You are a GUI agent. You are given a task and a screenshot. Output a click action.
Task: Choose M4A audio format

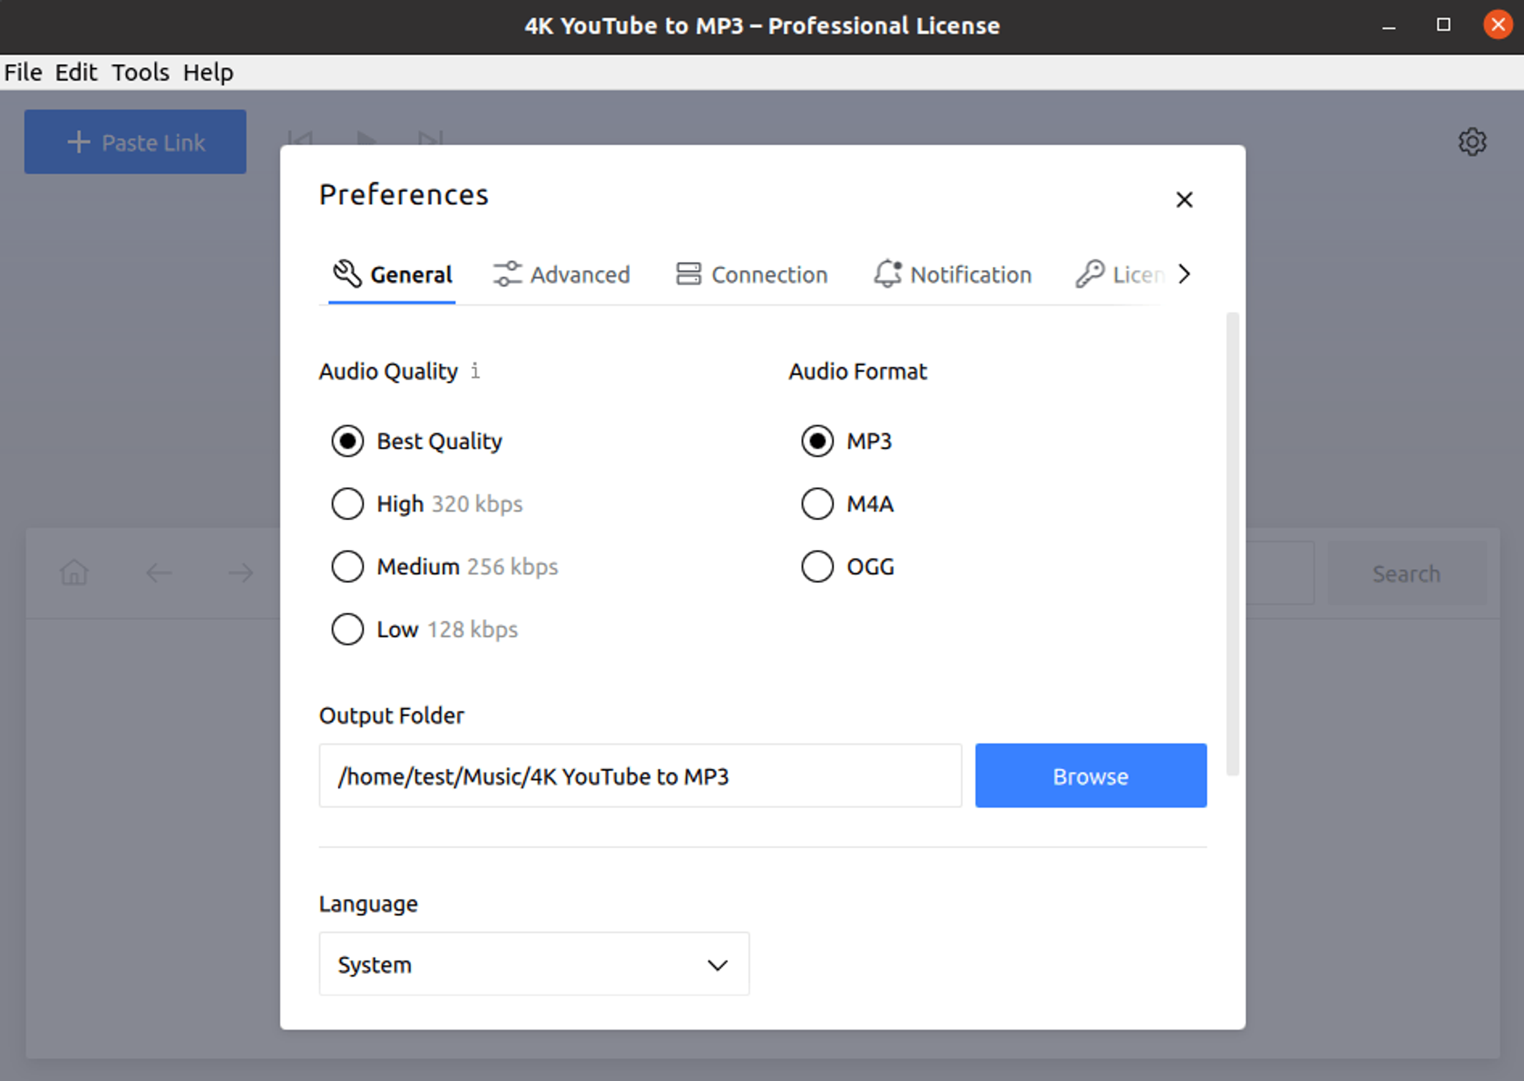[817, 504]
